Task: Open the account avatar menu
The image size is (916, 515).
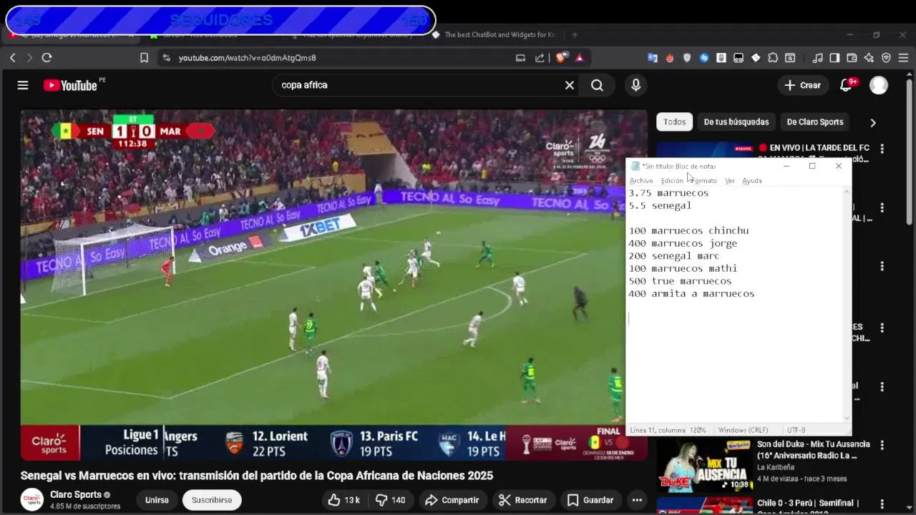Action: coord(879,85)
